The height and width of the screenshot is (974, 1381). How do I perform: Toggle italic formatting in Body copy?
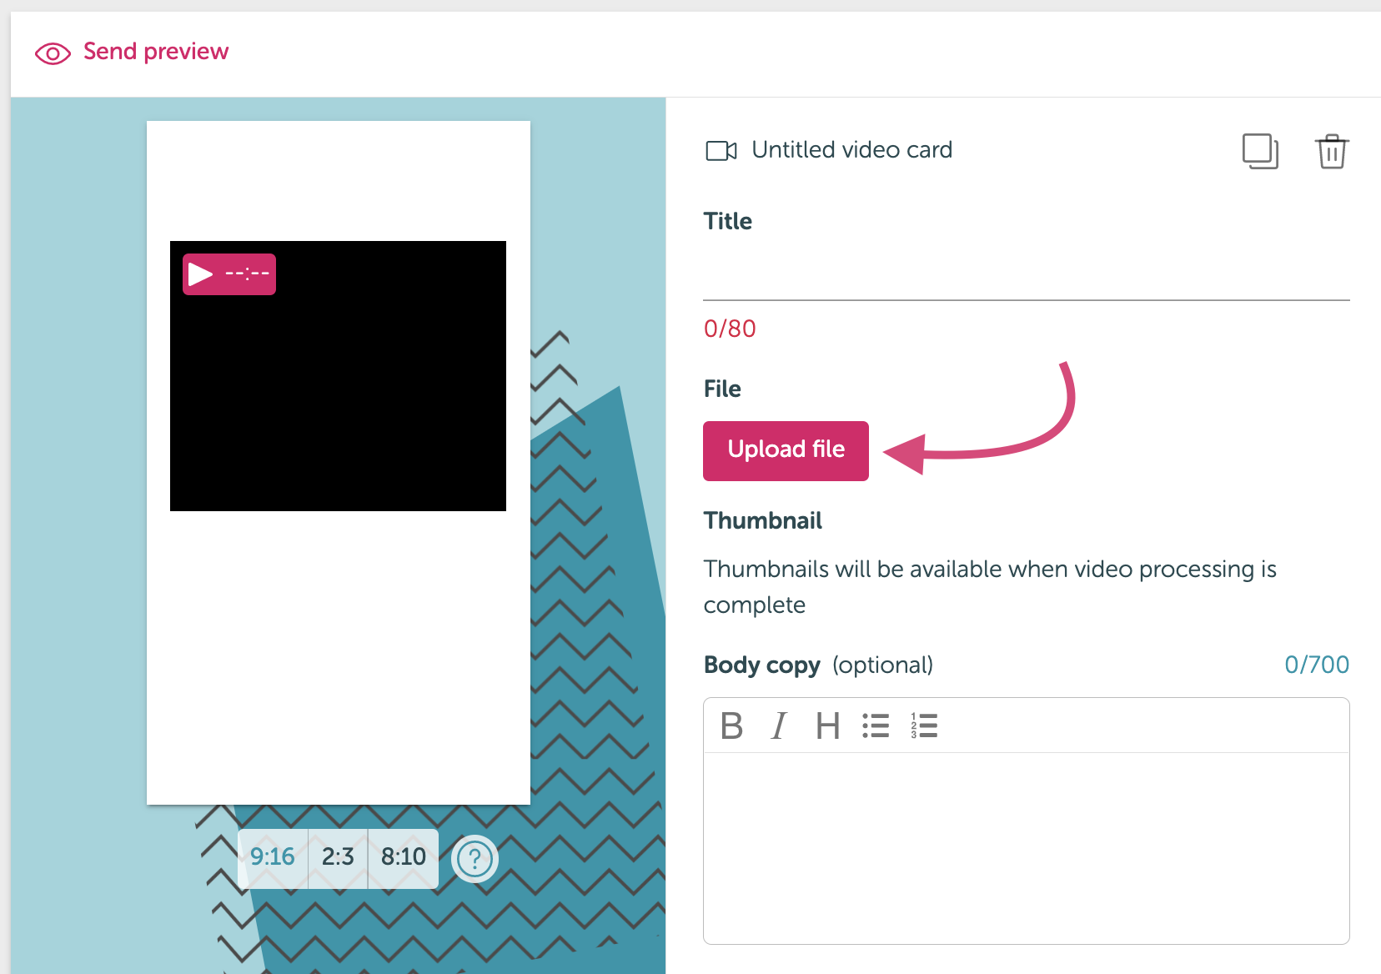(x=779, y=726)
